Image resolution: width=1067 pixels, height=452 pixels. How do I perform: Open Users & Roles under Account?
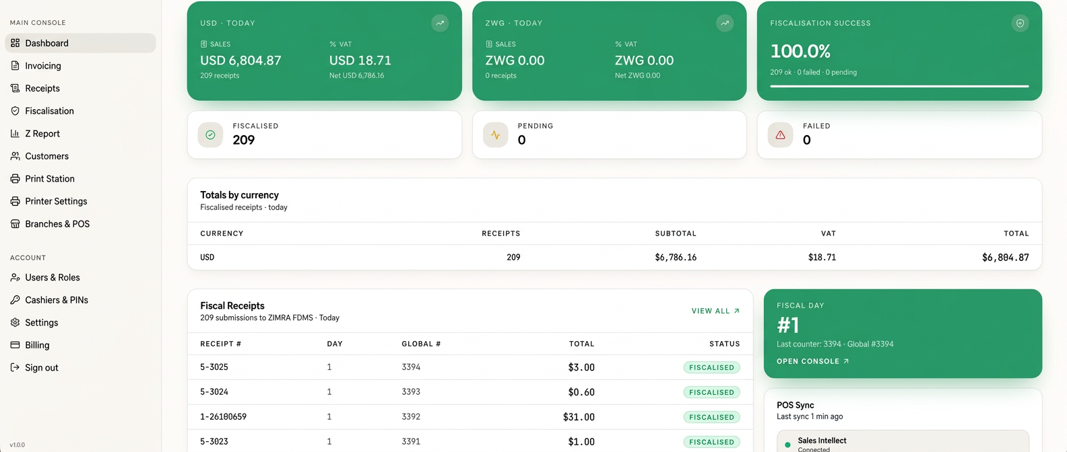[x=80, y=277]
